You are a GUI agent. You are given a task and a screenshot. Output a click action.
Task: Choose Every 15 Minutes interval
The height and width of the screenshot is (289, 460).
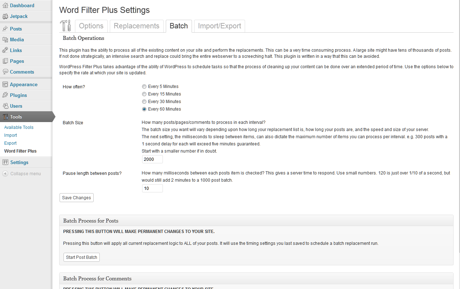point(144,94)
